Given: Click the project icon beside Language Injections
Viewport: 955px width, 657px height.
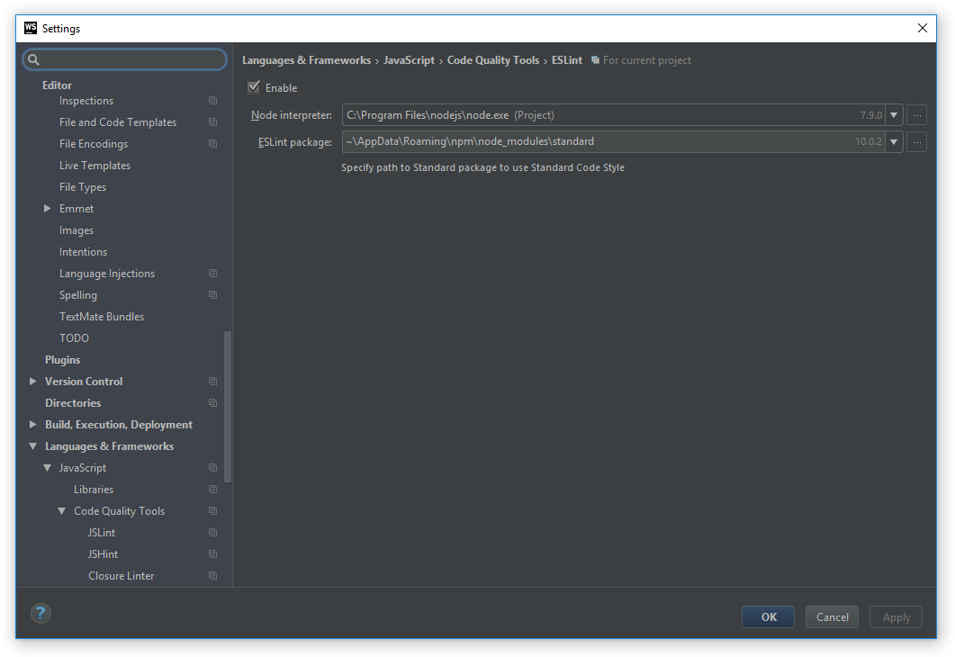Looking at the screenshot, I should coord(212,274).
